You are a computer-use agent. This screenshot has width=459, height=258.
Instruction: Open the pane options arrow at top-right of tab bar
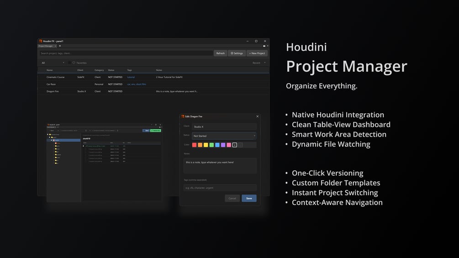coord(268,46)
